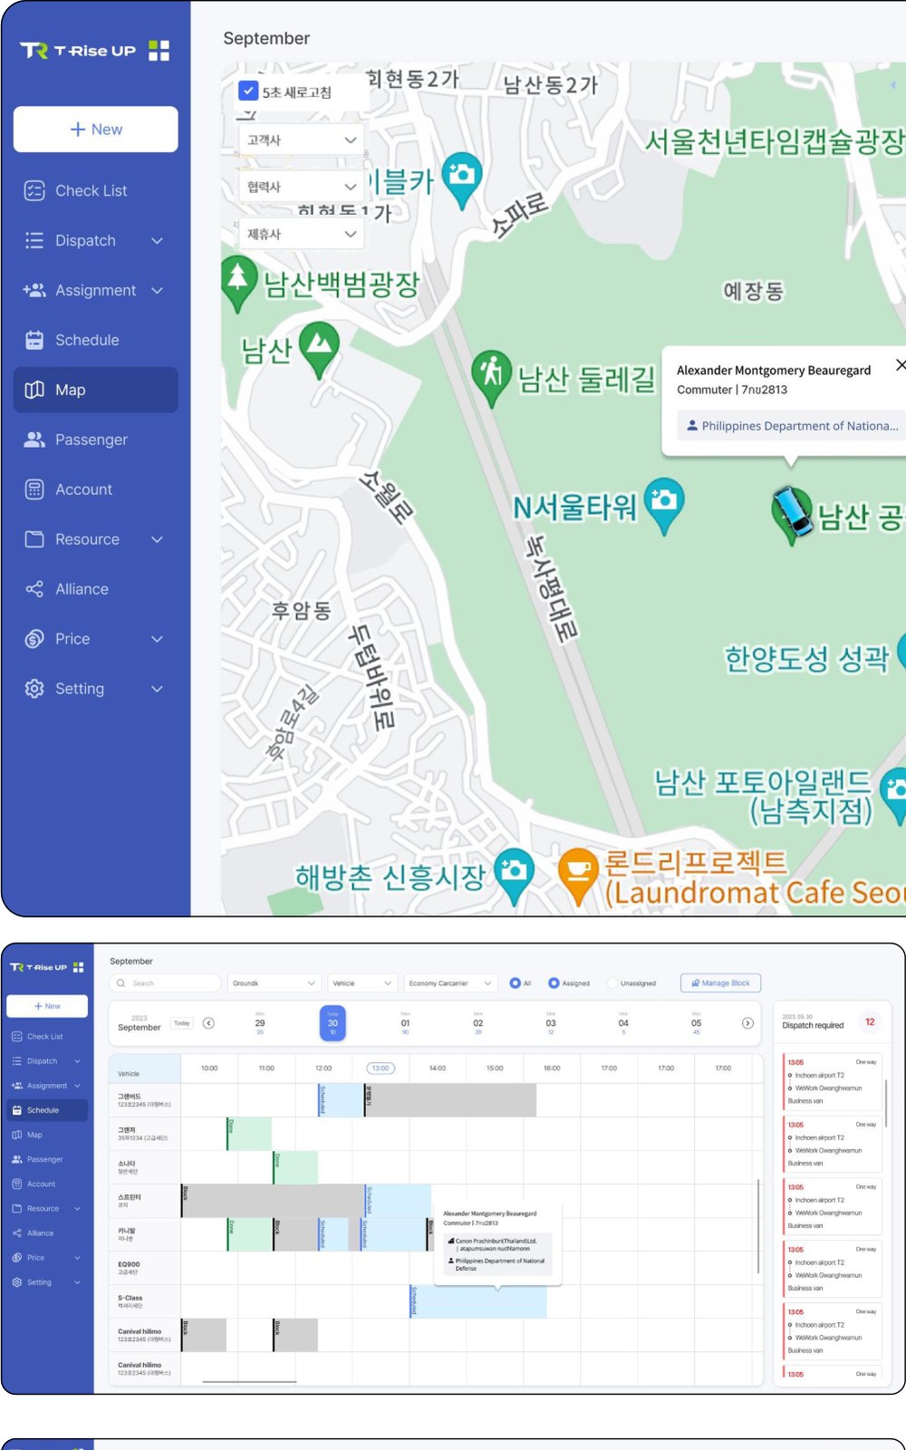Screen dimensions: 906x1450
Task: Go to the previous week in the schedule view
Action: (x=208, y=1023)
